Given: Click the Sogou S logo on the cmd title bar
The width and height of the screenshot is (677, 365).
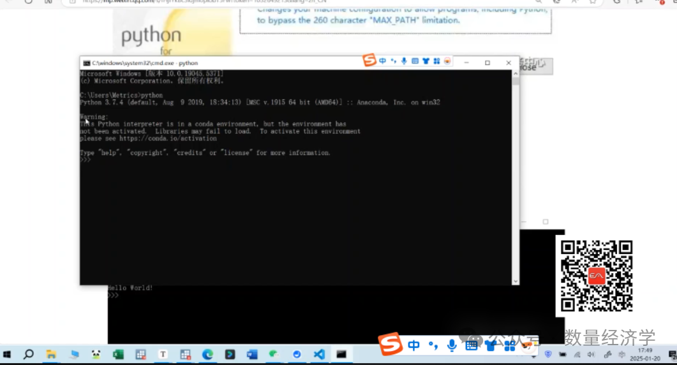Looking at the screenshot, I should [x=369, y=60].
